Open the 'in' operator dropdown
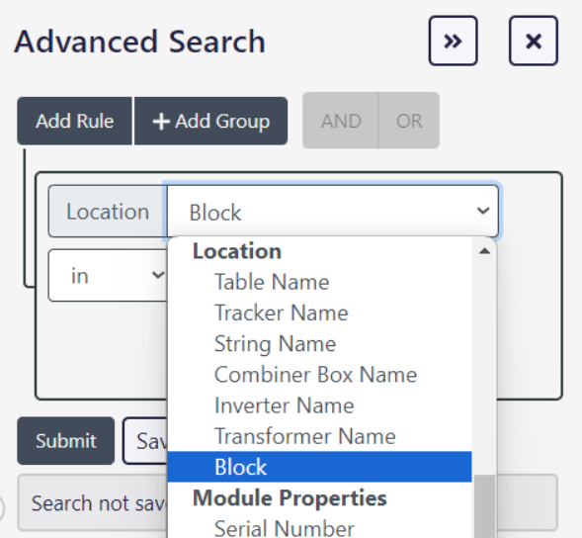Image resolution: width=582 pixels, height=538 pixels. (108, 275)
